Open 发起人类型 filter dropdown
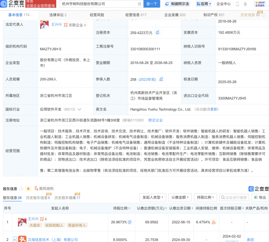Image resolution: width=269 pixels, height=242 pixels. (153, 197)
